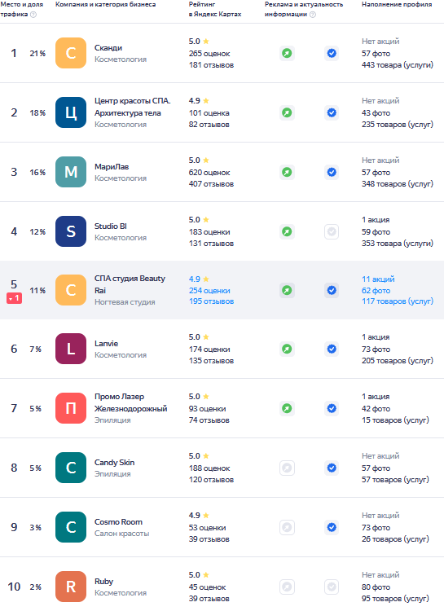444x611 pixels.
Task: Open the '11 акций' link
Action: coord(378,279)
